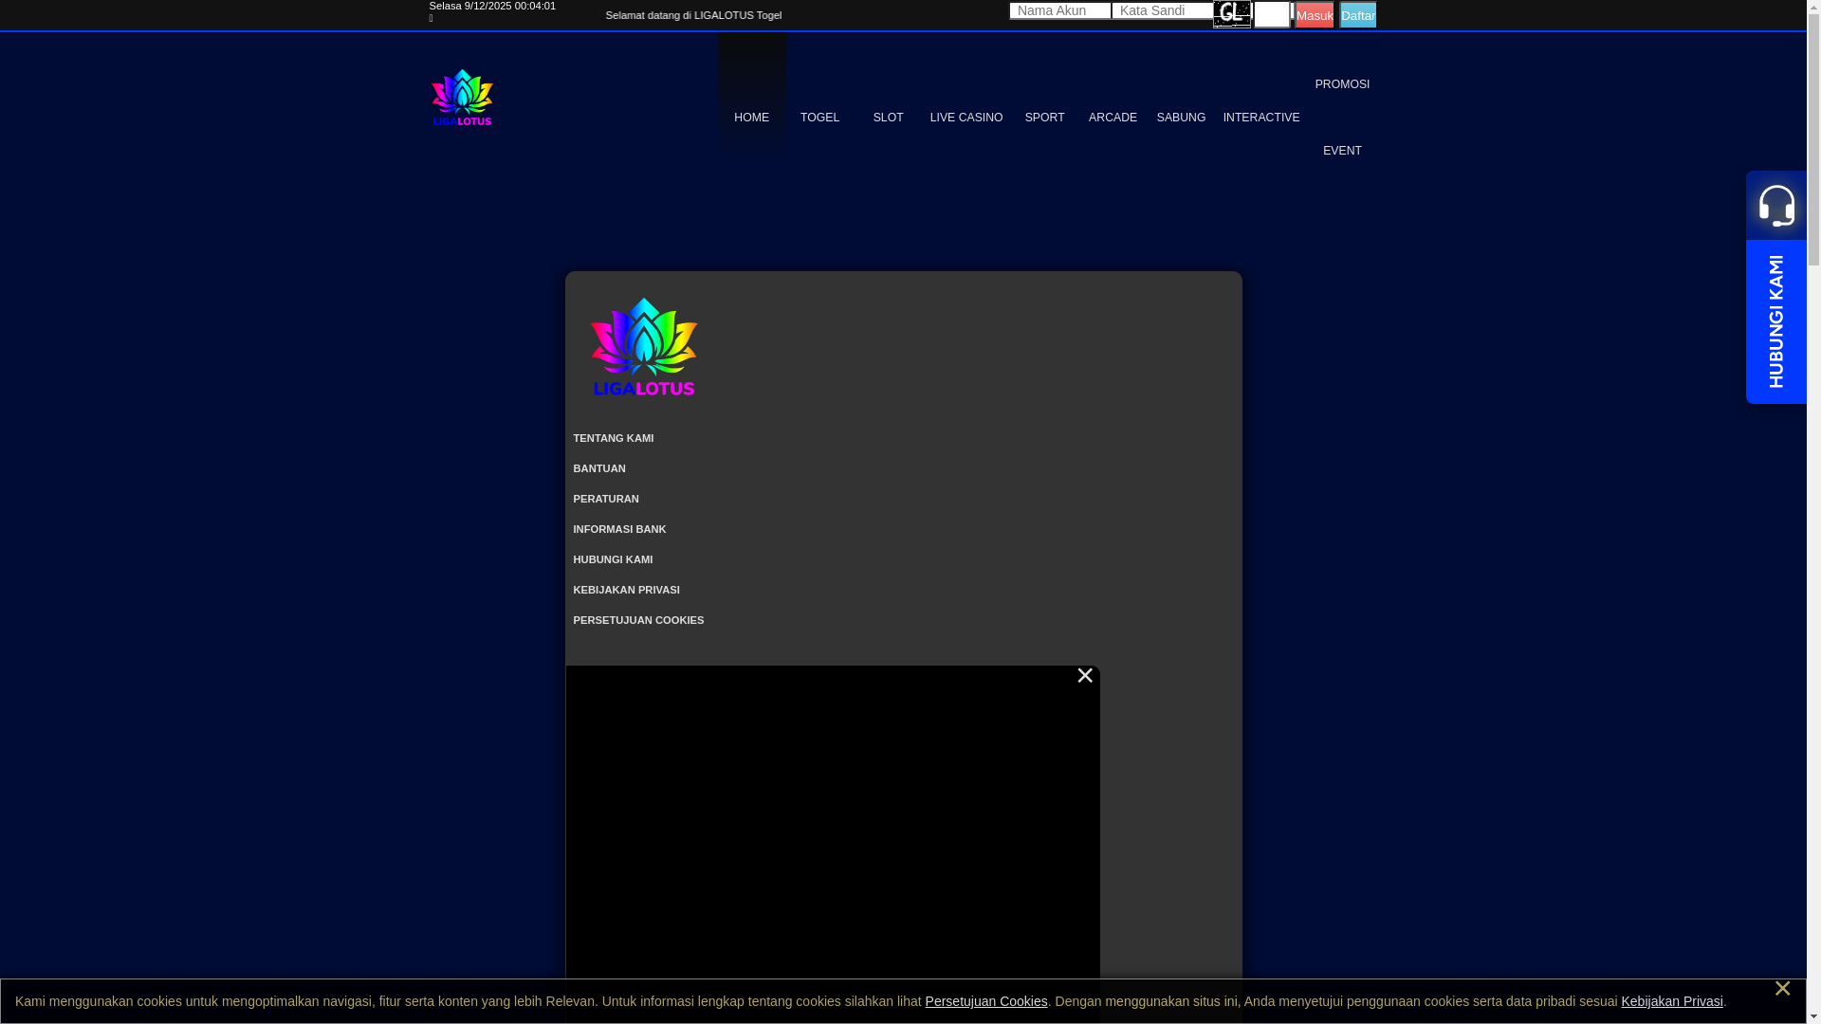Open PERSETUJUAN COOKIES link
The image size is (1821, 1024).
(x=638, y=620)
